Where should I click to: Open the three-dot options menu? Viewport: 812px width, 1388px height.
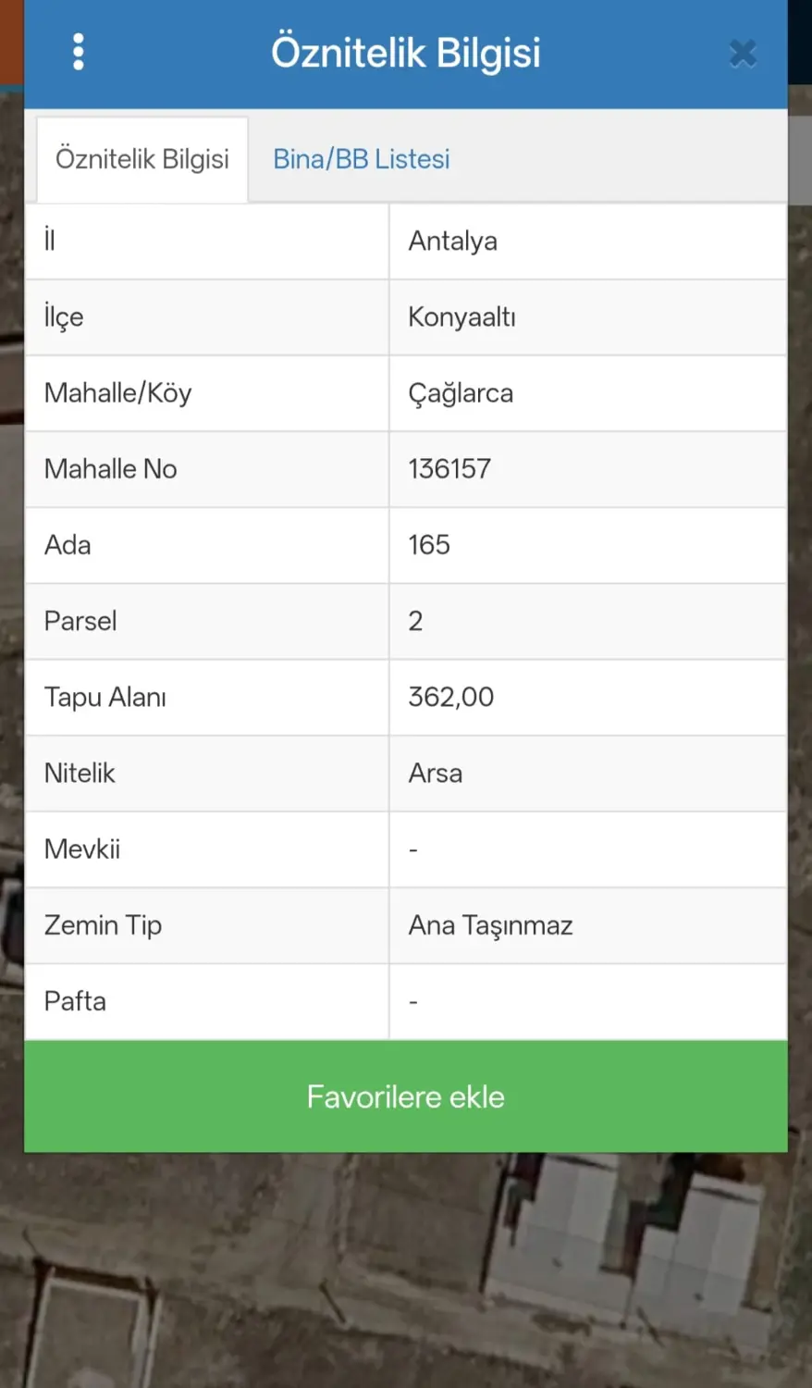(x=79, y=53)
